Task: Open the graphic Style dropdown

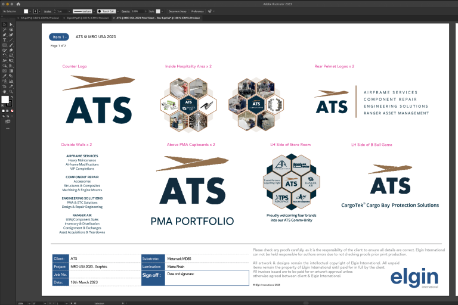Action: [x=162, y=11]
